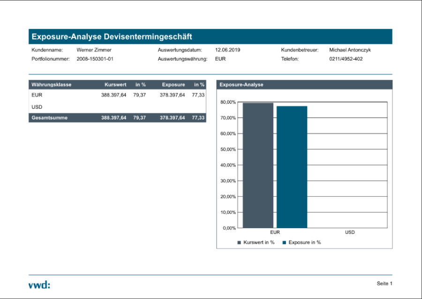Click the Exposure column header in table
Image resolution: width=422 pixels, height=299 pixels.
point(173,85)
